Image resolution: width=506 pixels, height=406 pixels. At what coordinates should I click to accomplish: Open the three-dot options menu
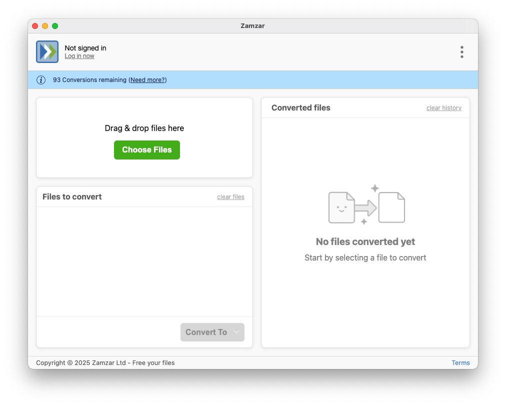pyautogui.click(x=461, y=52)
